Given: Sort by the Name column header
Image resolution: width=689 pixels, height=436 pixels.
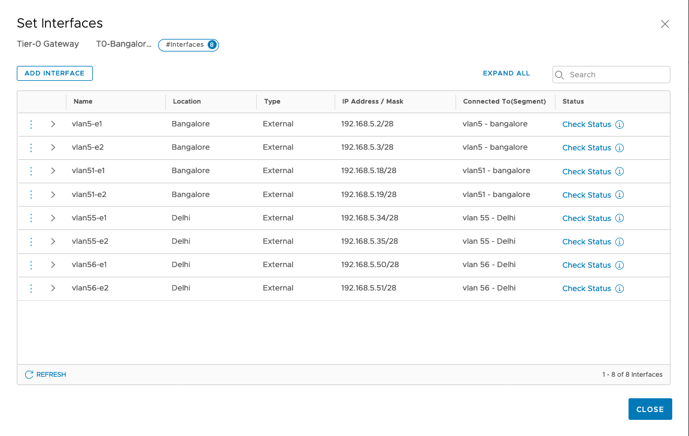Looking at the screenshot, I should (x=83, y=102).
